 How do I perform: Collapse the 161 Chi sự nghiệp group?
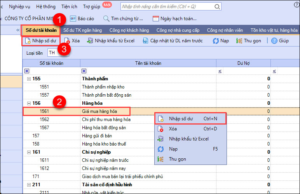(29, 152)
